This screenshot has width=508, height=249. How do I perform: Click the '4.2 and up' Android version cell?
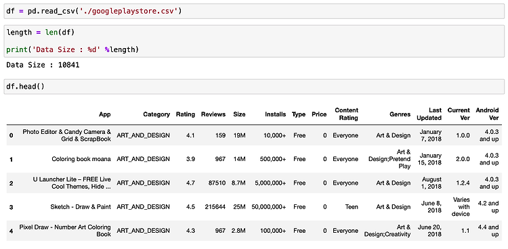(x=488, y=207)
